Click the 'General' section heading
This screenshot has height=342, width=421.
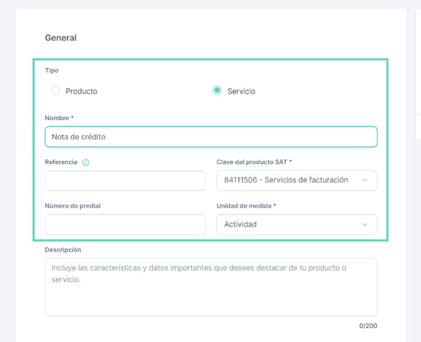click(61, 38)
